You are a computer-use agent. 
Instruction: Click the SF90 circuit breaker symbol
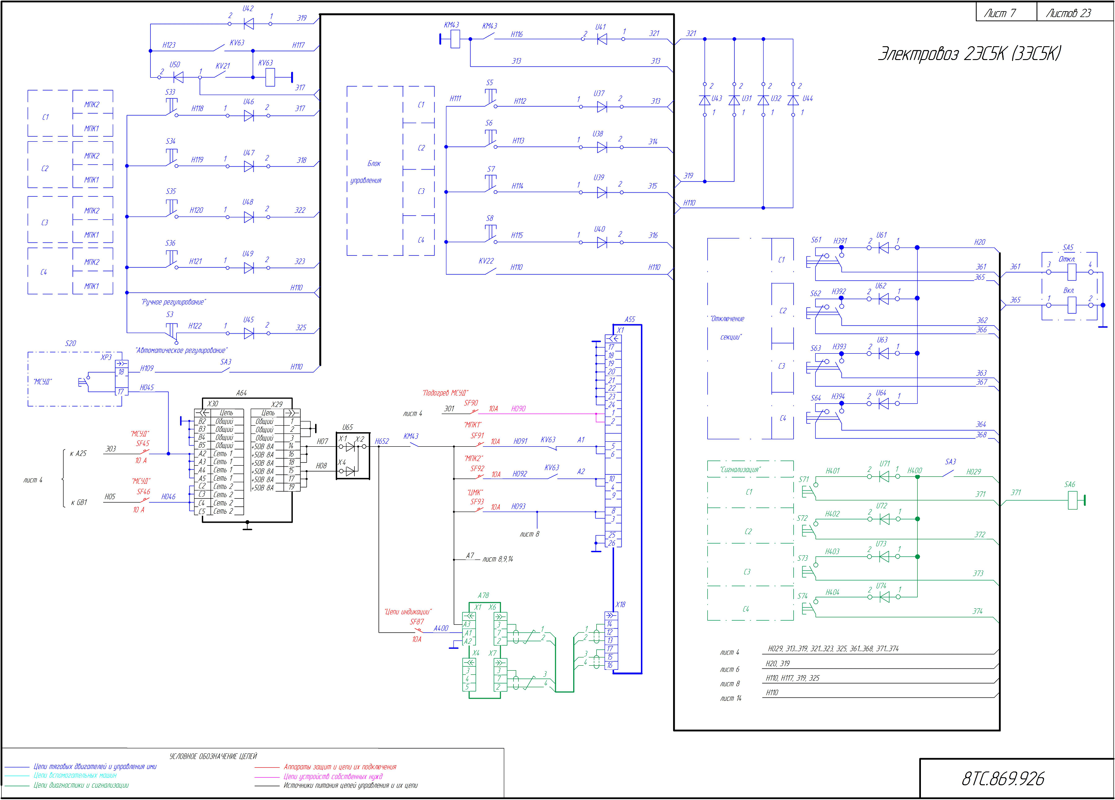[x=473, y=412]
